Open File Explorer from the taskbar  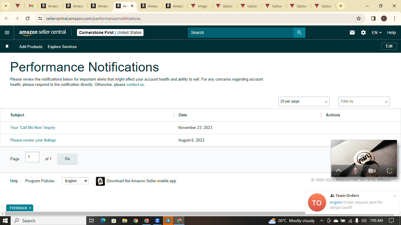coord(124,221)
